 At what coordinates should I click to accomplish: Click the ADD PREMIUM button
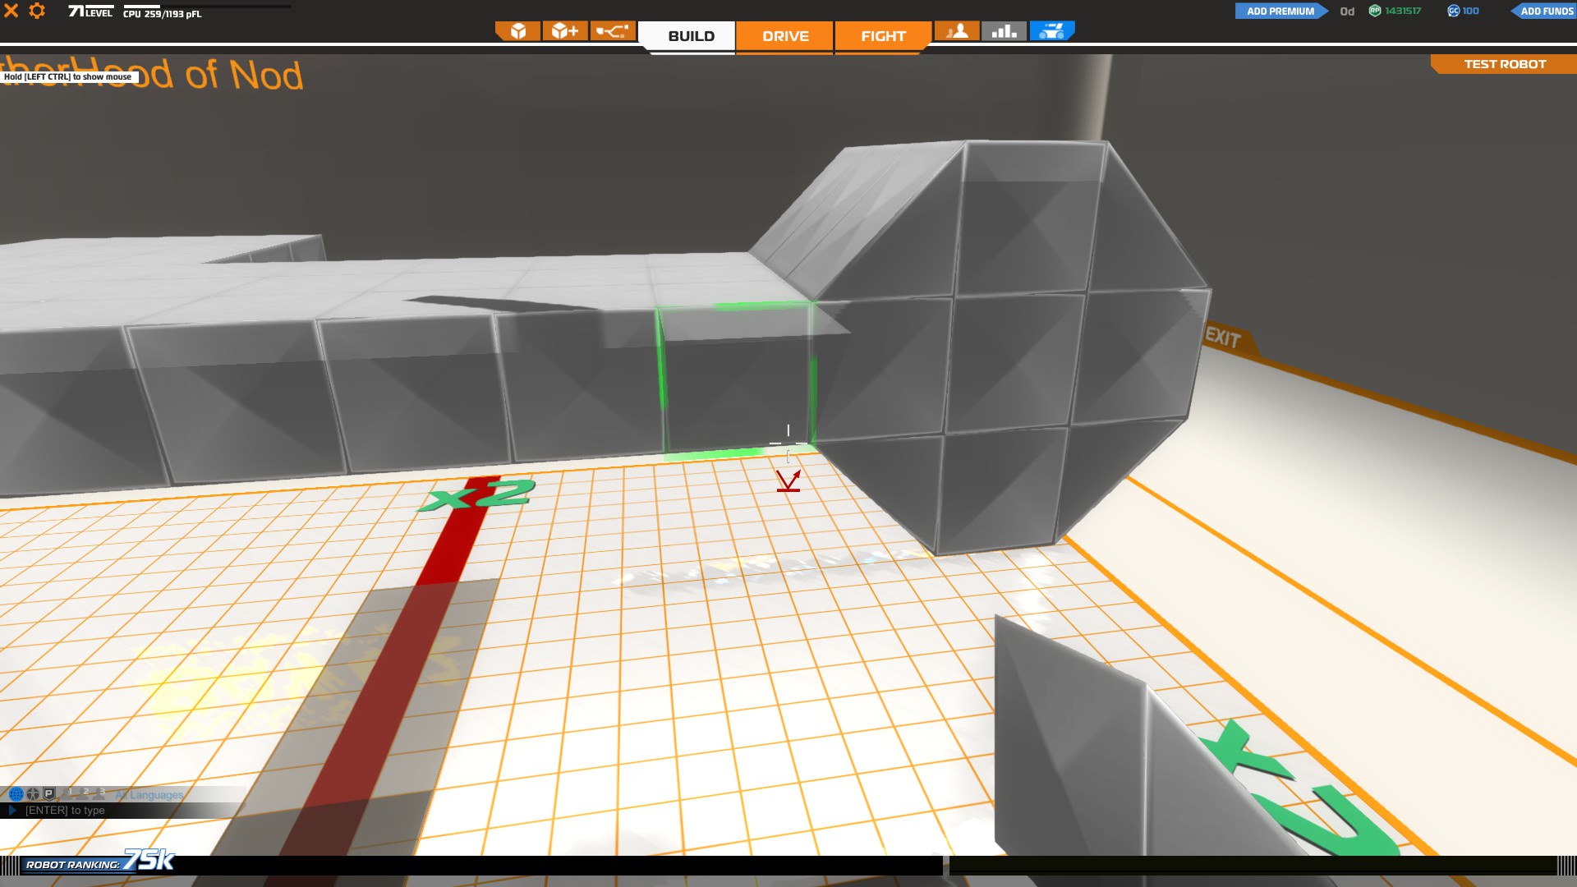[x=1280, y=11]
